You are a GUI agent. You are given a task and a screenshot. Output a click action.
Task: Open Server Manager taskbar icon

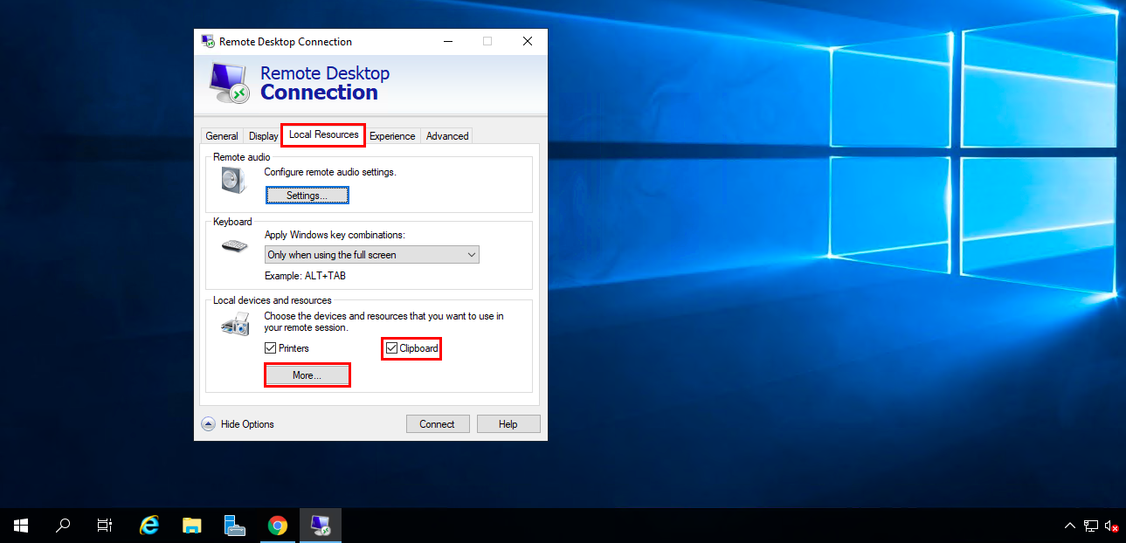pyautogui.click(x=234, y=525)
